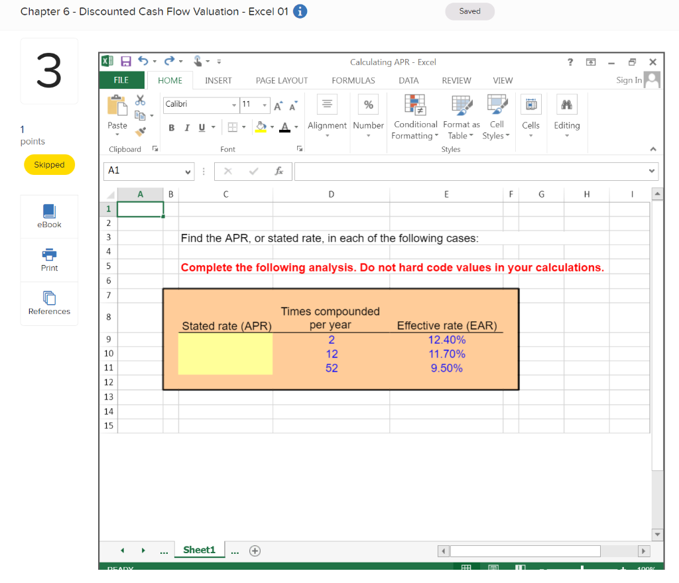The image size is (679, 583).
Task: Toggle bold formatting
Action: point(171,126)
